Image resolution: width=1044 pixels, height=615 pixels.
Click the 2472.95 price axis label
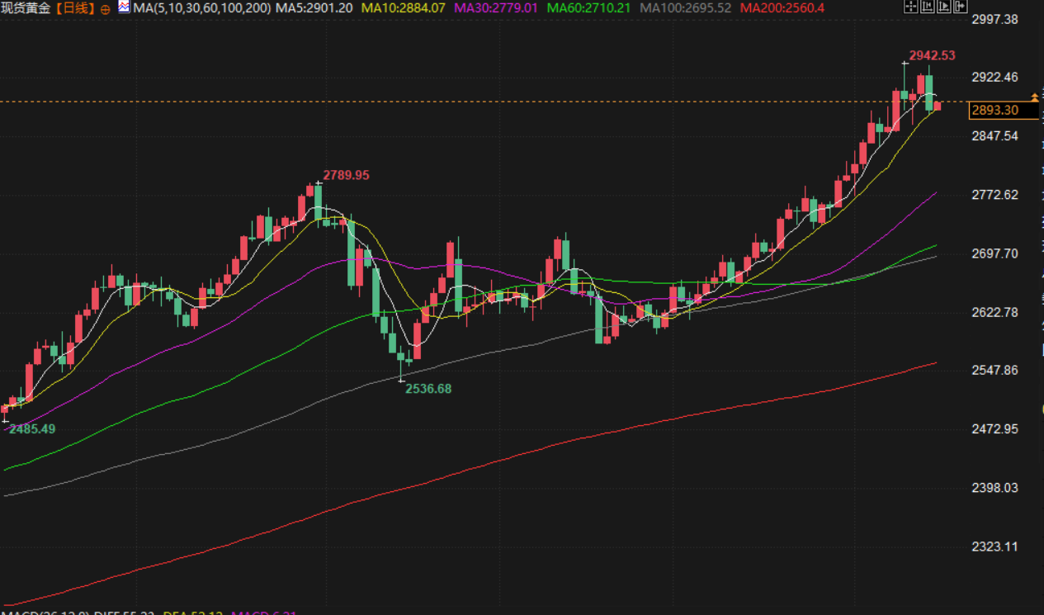(994, 428)
